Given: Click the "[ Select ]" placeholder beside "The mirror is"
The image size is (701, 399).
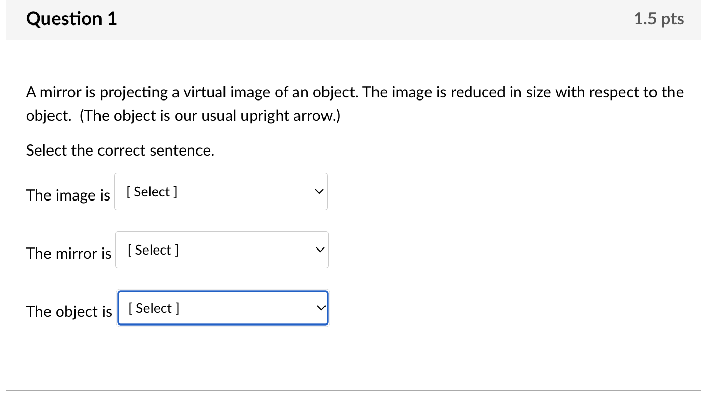Looking at the screenshot, I should tap(153, 250).
